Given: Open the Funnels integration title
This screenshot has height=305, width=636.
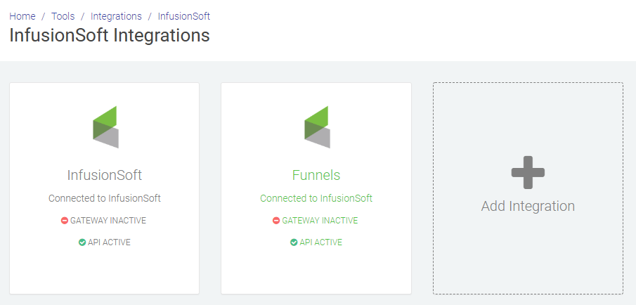Looking at the screenshot, I should point(316,175).
